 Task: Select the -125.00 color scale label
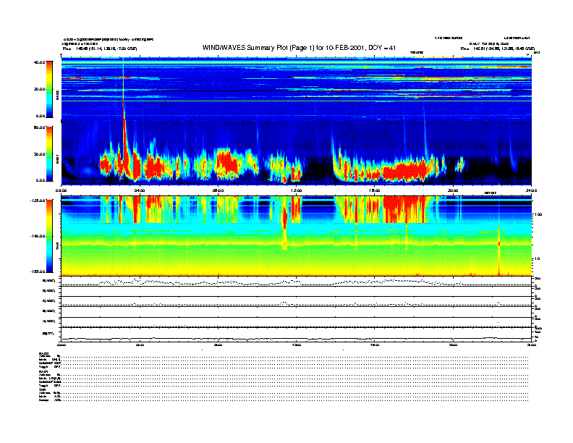pyautogui.click(x=38, y=201)
